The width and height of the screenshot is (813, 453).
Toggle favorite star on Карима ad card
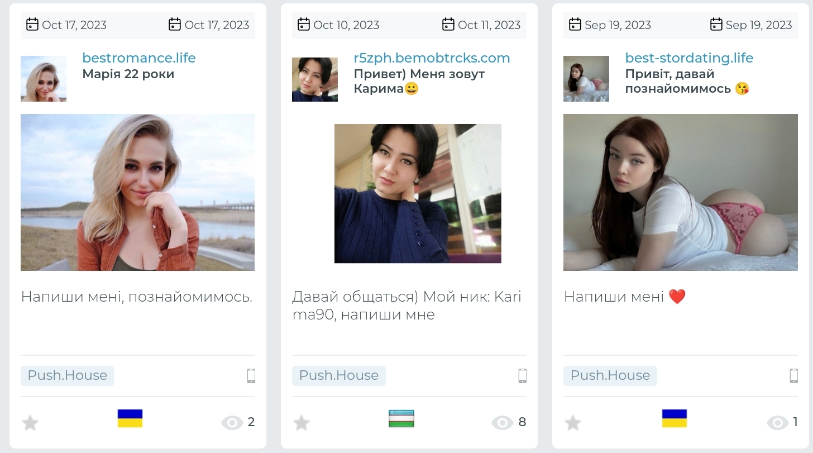click(x=302, y=423)
